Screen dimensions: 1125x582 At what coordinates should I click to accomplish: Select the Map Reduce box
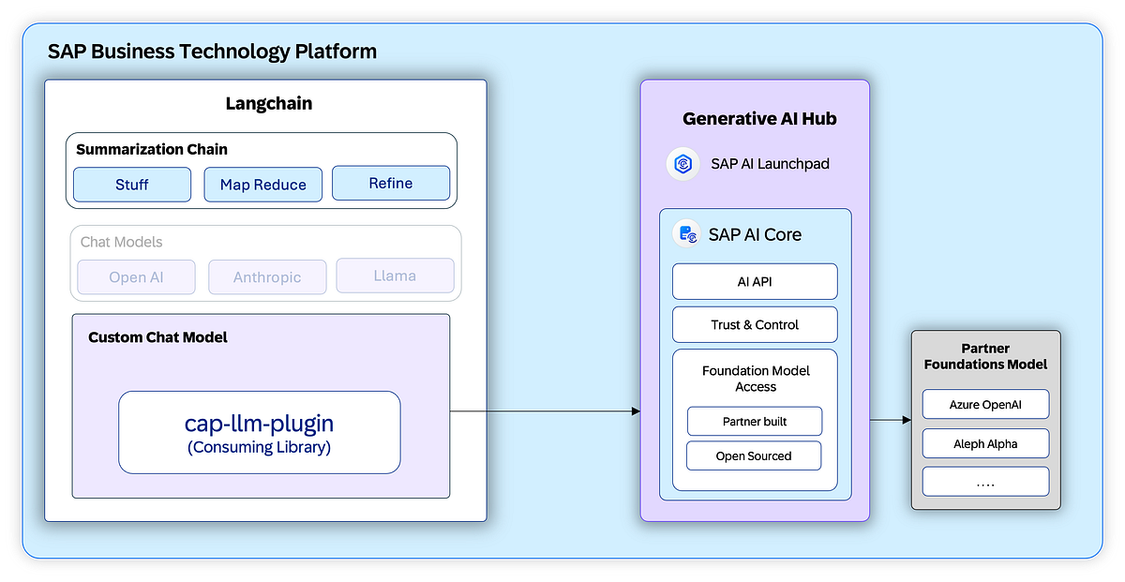pyautogui.click(x=262, y=185)
